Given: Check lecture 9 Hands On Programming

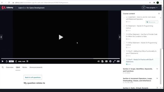Looking at the screenshot, I should coord(124,26).
